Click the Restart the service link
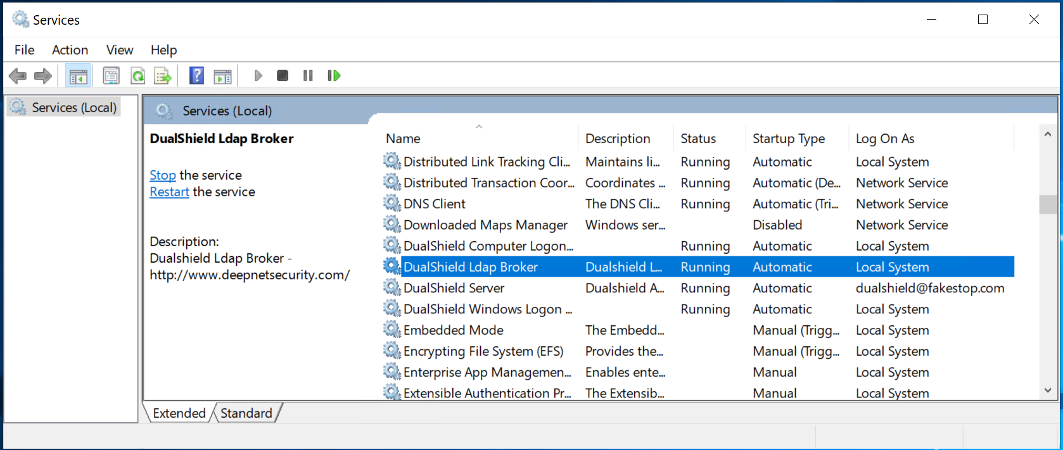 [169, 192]
